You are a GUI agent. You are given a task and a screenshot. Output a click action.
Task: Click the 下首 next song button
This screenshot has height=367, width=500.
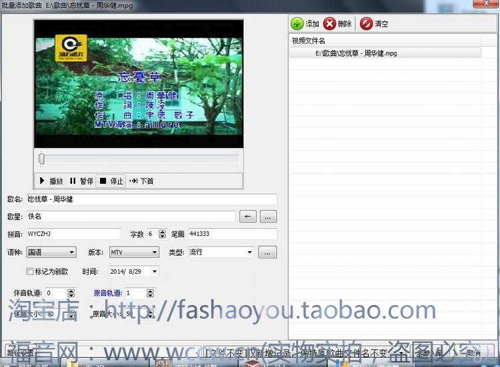click(141, 181)
